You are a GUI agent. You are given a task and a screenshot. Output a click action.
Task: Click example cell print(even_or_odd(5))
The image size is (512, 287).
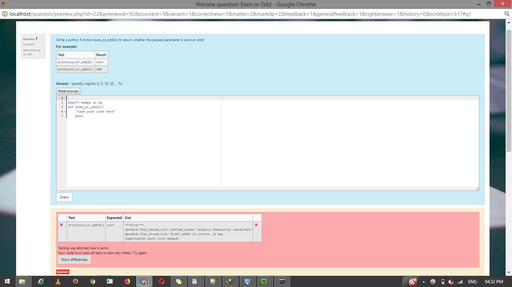pos(75,69)
